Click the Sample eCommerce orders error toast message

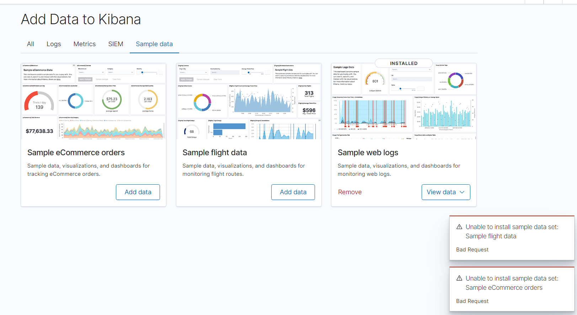[512, 283]
